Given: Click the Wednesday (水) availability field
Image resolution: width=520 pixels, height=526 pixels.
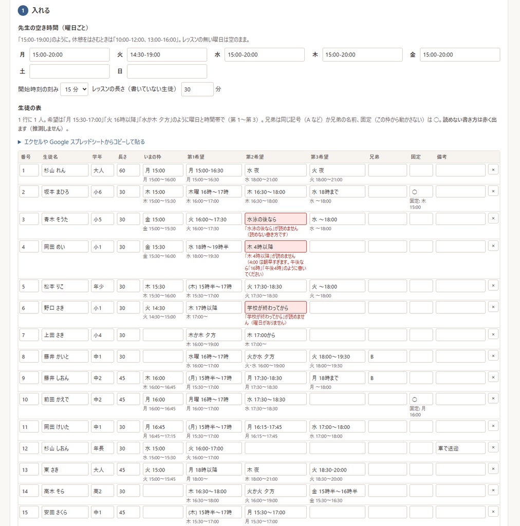Looking at the screenshot, I should [x=264, y=54].
